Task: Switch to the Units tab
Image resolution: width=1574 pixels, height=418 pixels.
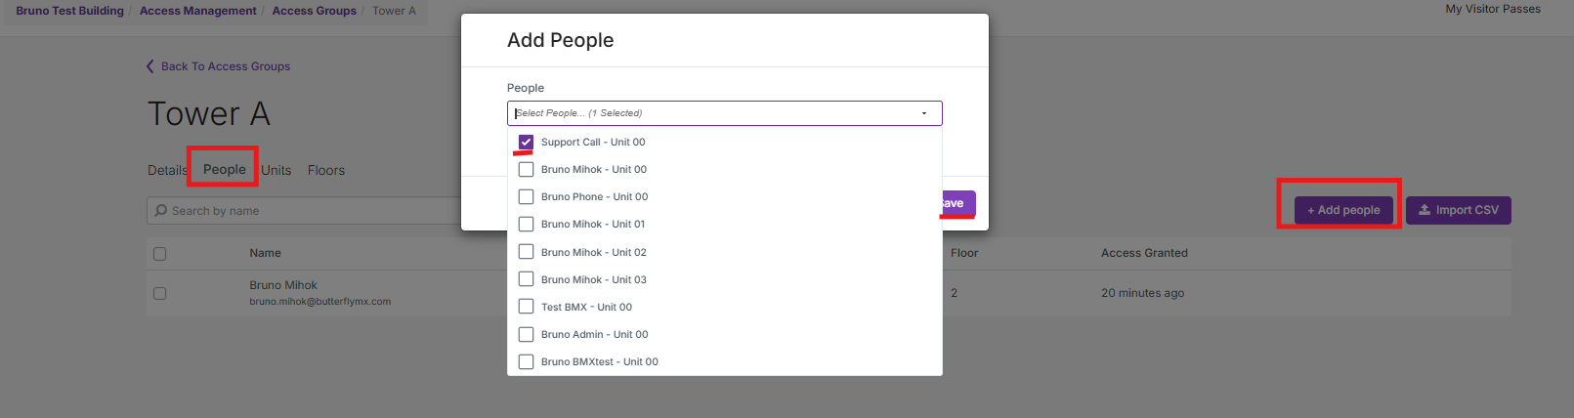Action: tap(277, 170)
